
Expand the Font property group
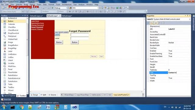(148, 59)
